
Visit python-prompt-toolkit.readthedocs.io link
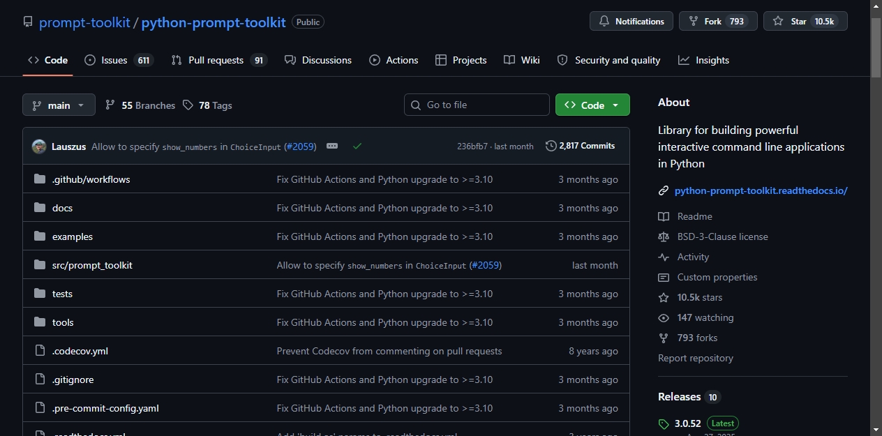point(761,190)
